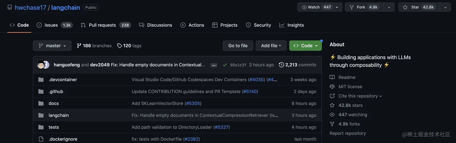This screenshot has width=456, height=143.
Task: Click the Readme book icon in About
Action: point(332,77)
